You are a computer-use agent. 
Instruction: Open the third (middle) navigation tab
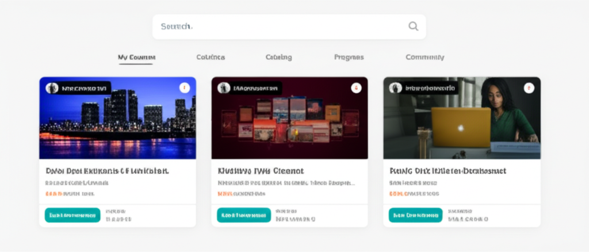pos(278,58)
